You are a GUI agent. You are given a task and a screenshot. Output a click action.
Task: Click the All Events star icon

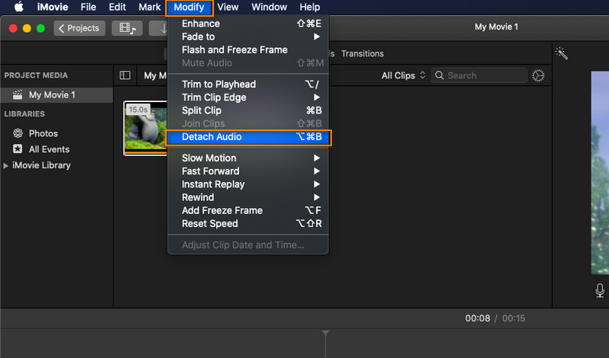[18, 149]
